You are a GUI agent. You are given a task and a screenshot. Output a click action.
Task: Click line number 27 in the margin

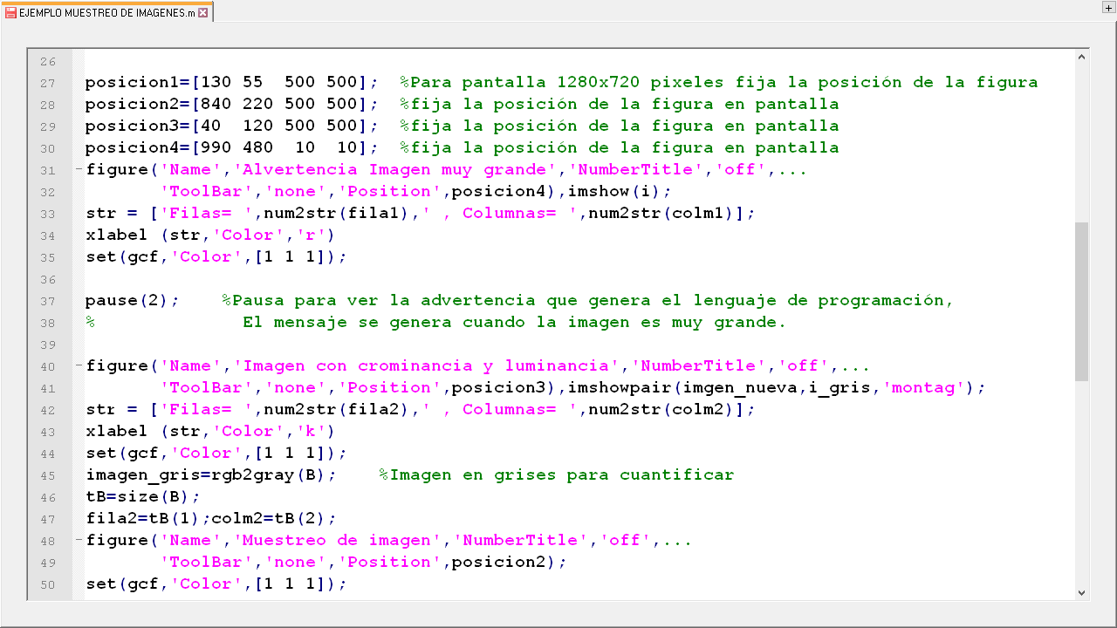[x=47, y=83]
